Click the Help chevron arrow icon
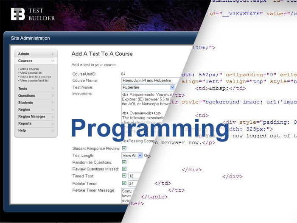The height and width of the screenshot is (223, 297). click(53, 131)
